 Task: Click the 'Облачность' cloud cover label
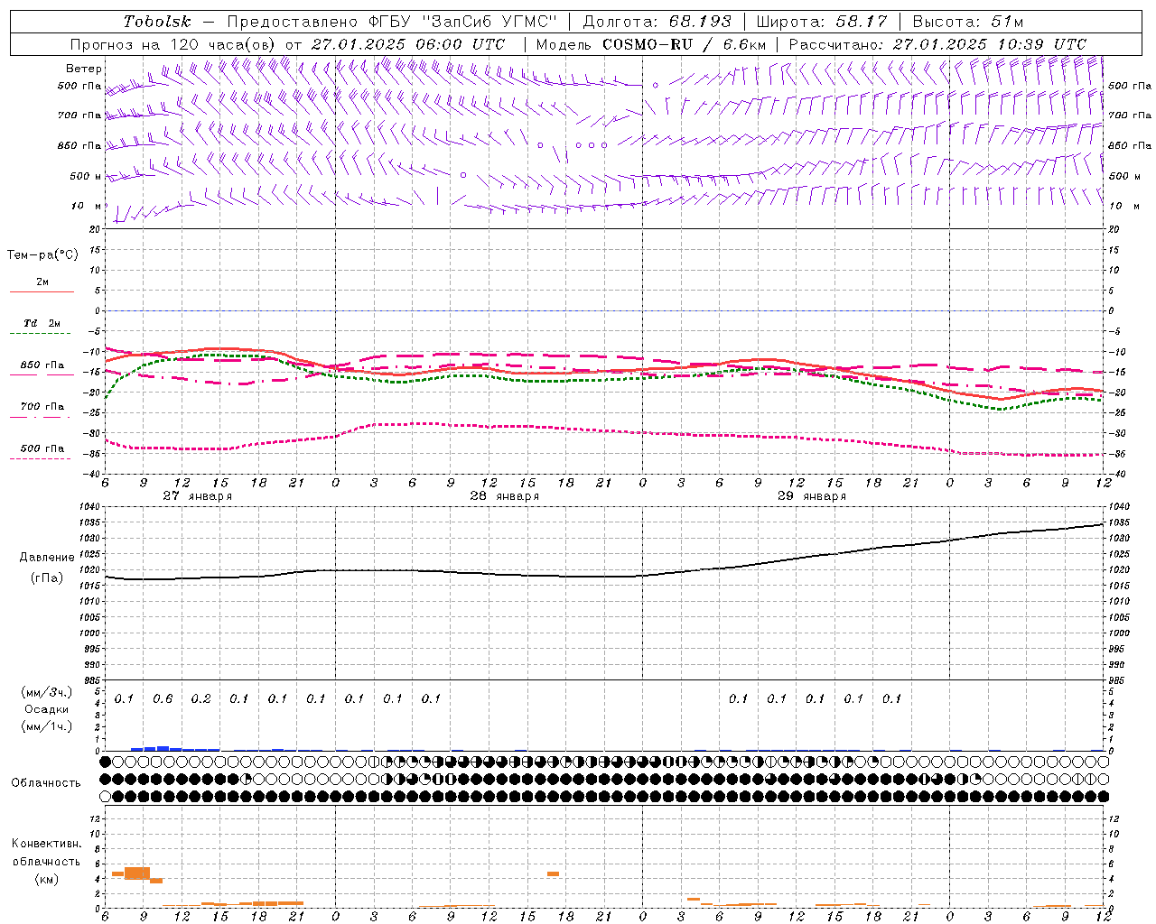pyautogui.click(x=46, y=783)
